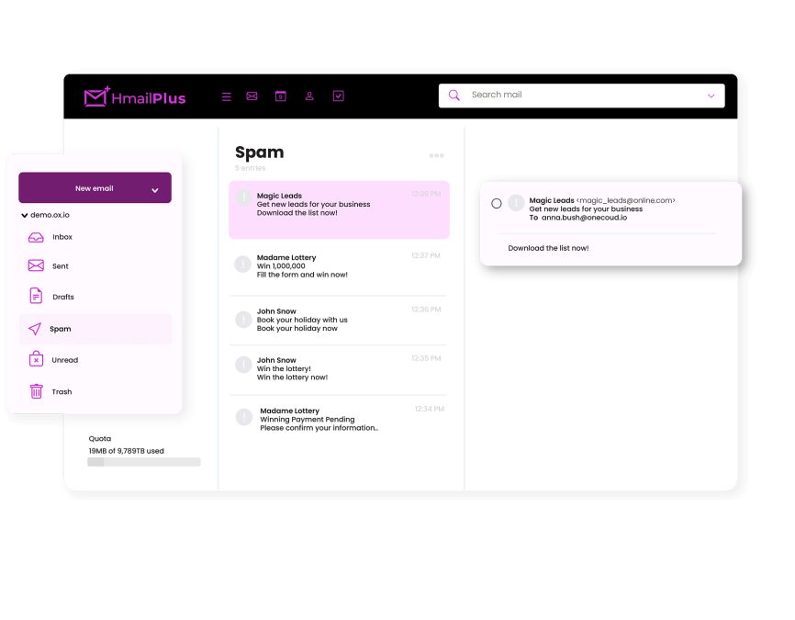Click the Trash bin icon
Viewport: 795px width, 620px height.
(x=36, y=390)
